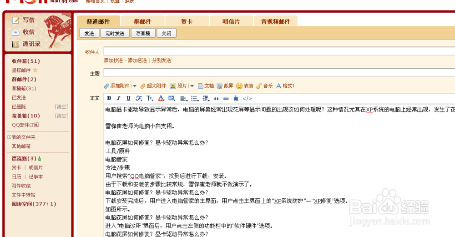Click the paperclip 添加附件 icon
The image size is (455, 237).
[x=106, y=86]
